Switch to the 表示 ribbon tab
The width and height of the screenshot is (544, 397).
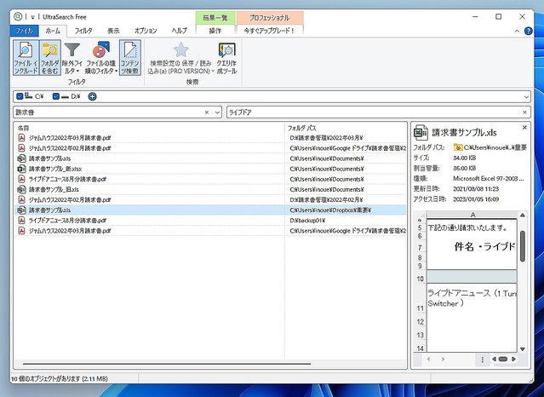[113, 31]
